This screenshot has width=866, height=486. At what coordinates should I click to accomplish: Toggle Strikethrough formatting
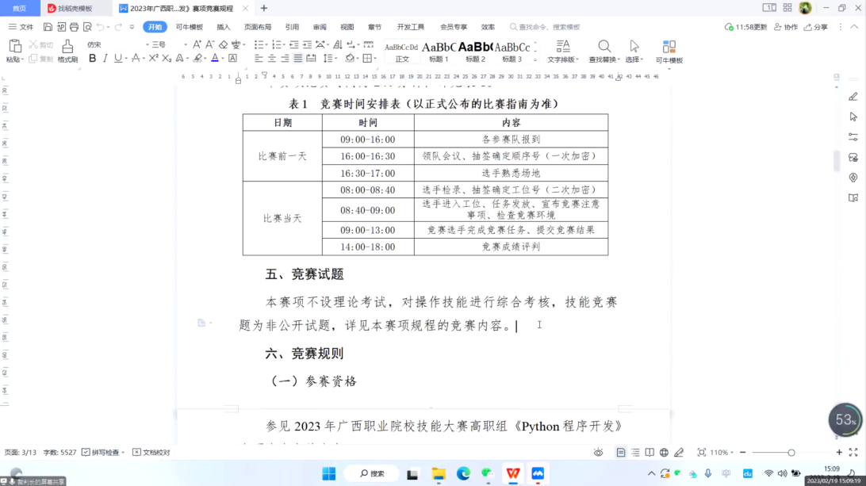[136, 58]
